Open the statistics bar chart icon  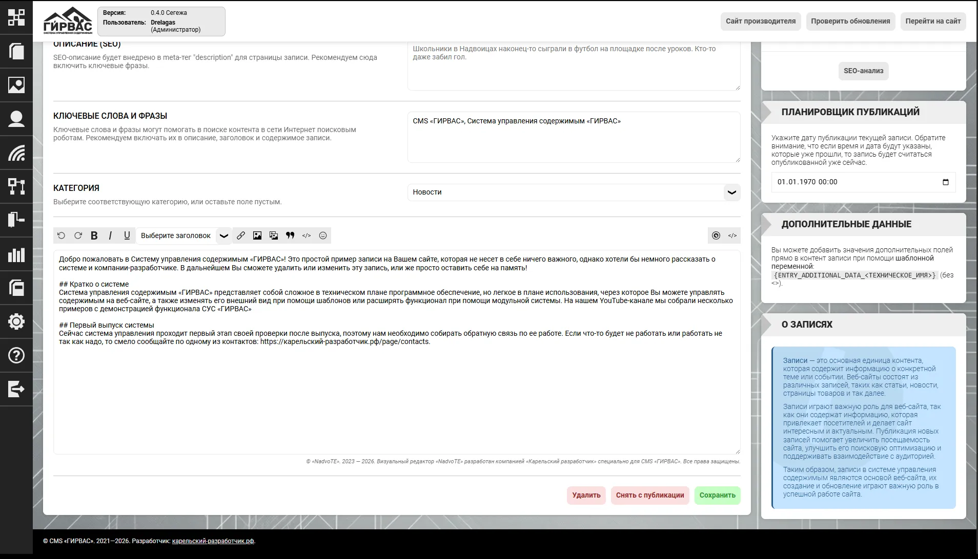[16, 254]
